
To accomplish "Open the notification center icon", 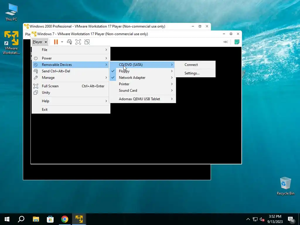I will [291, 219].
